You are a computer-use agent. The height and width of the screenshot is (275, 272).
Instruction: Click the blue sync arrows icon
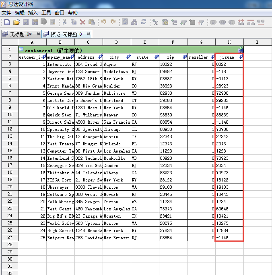[x=144, y=22]
